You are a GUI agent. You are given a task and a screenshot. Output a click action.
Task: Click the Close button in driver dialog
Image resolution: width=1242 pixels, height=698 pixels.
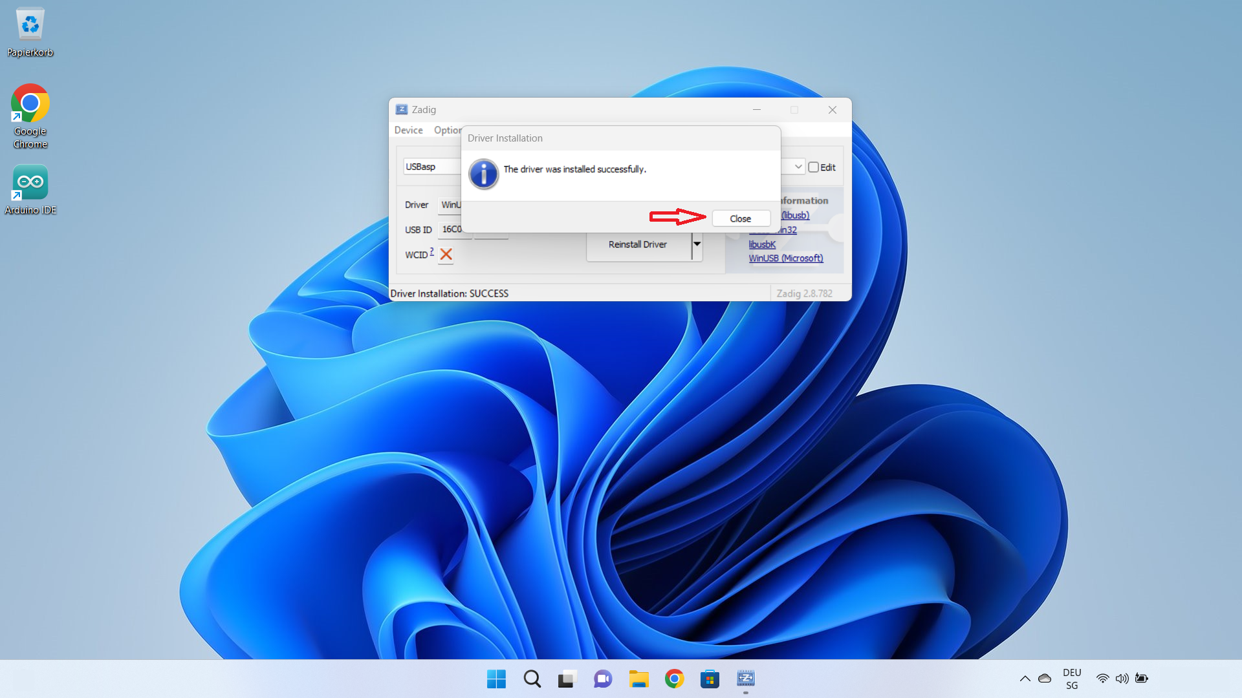tap(740, 218)
